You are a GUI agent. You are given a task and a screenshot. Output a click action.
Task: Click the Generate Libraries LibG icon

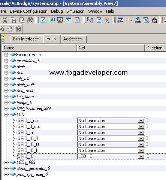[129, 20]
